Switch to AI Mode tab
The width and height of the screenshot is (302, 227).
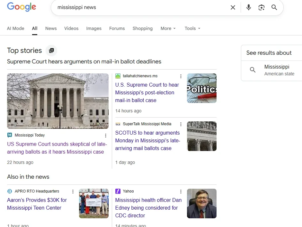pyautogui.click(x=16, y=28)
